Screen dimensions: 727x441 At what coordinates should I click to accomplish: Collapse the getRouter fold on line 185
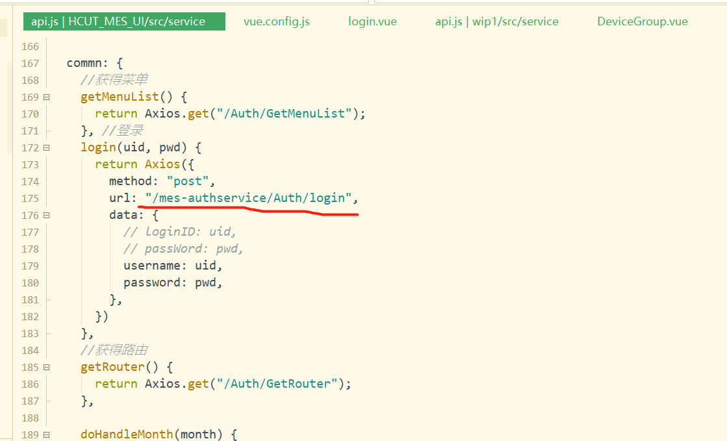(x=46, y=367)
